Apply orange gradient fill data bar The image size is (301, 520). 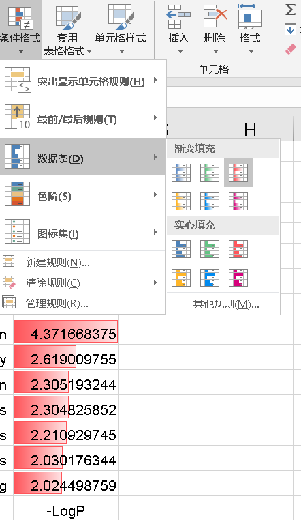[x=181, y=201]
